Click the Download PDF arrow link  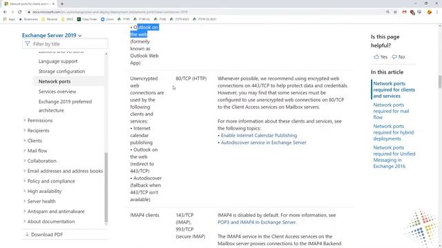click(x=44, y=234)
